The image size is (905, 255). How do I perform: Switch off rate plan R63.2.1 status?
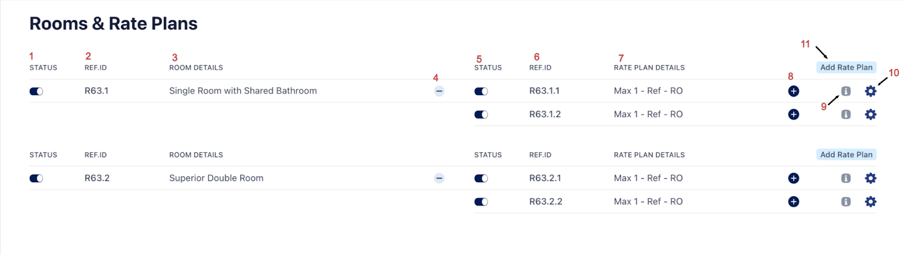[x=481, y=178]
